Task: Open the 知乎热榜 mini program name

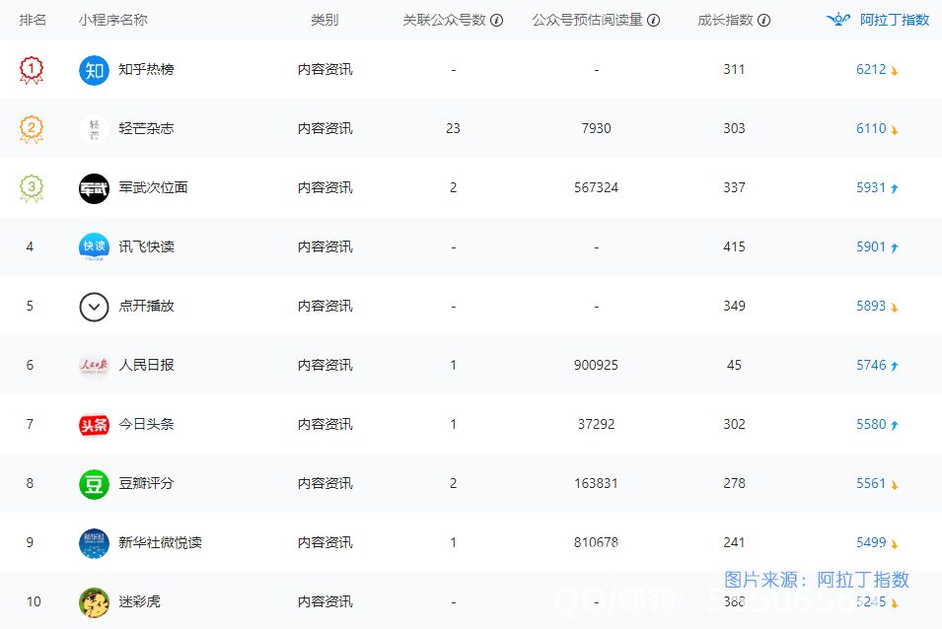Action: pos(147,70)
